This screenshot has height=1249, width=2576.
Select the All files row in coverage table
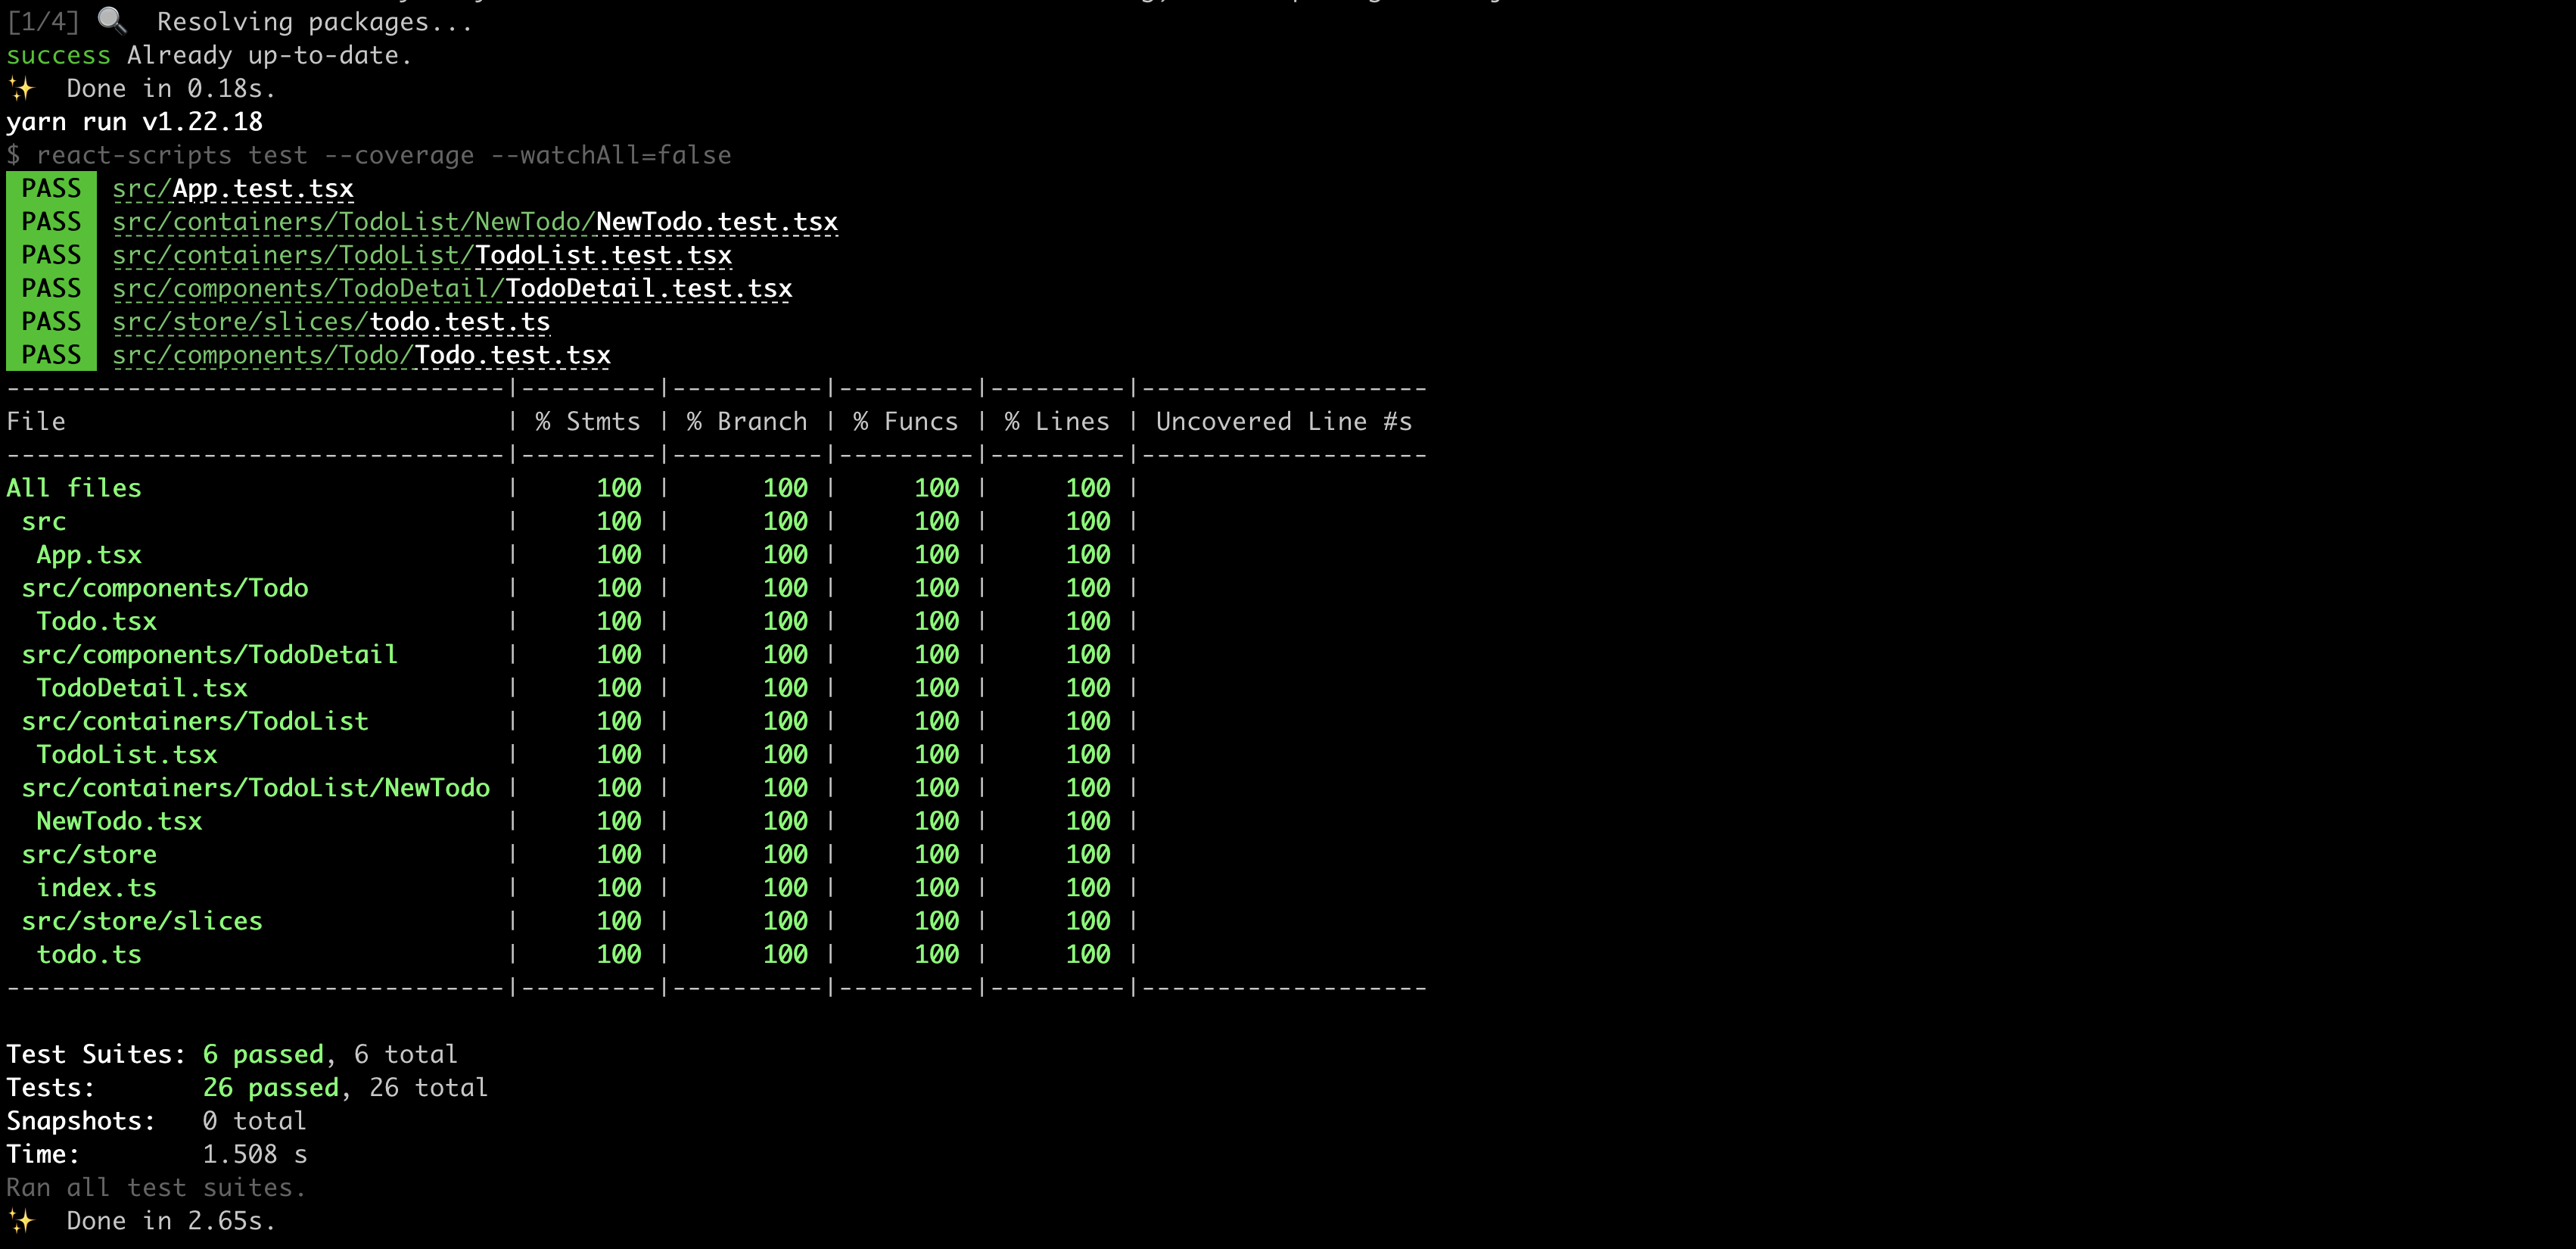(74, 488)
